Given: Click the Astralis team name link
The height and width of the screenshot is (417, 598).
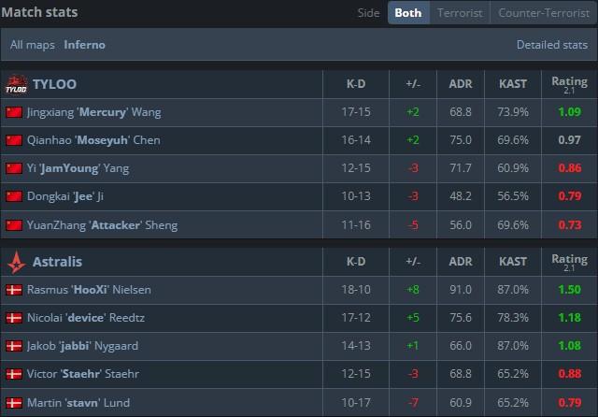Looking at the screenshot, I should click(59, 262).
